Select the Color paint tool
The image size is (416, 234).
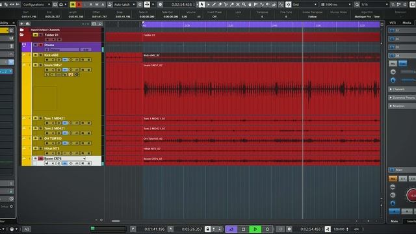coord(274,5)
